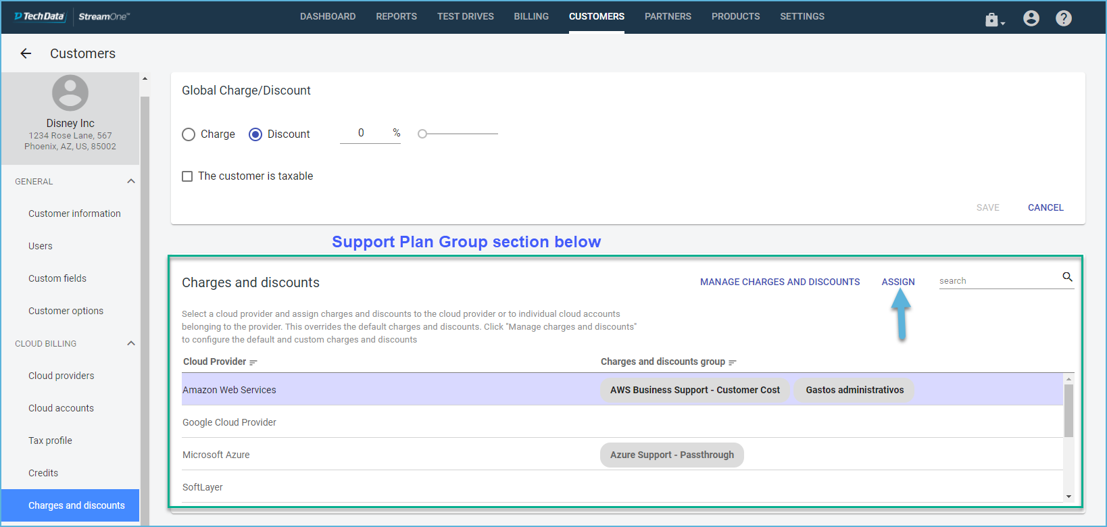Open the REPORTS tab
1107x527 pixels.
(x=397, y=16)
